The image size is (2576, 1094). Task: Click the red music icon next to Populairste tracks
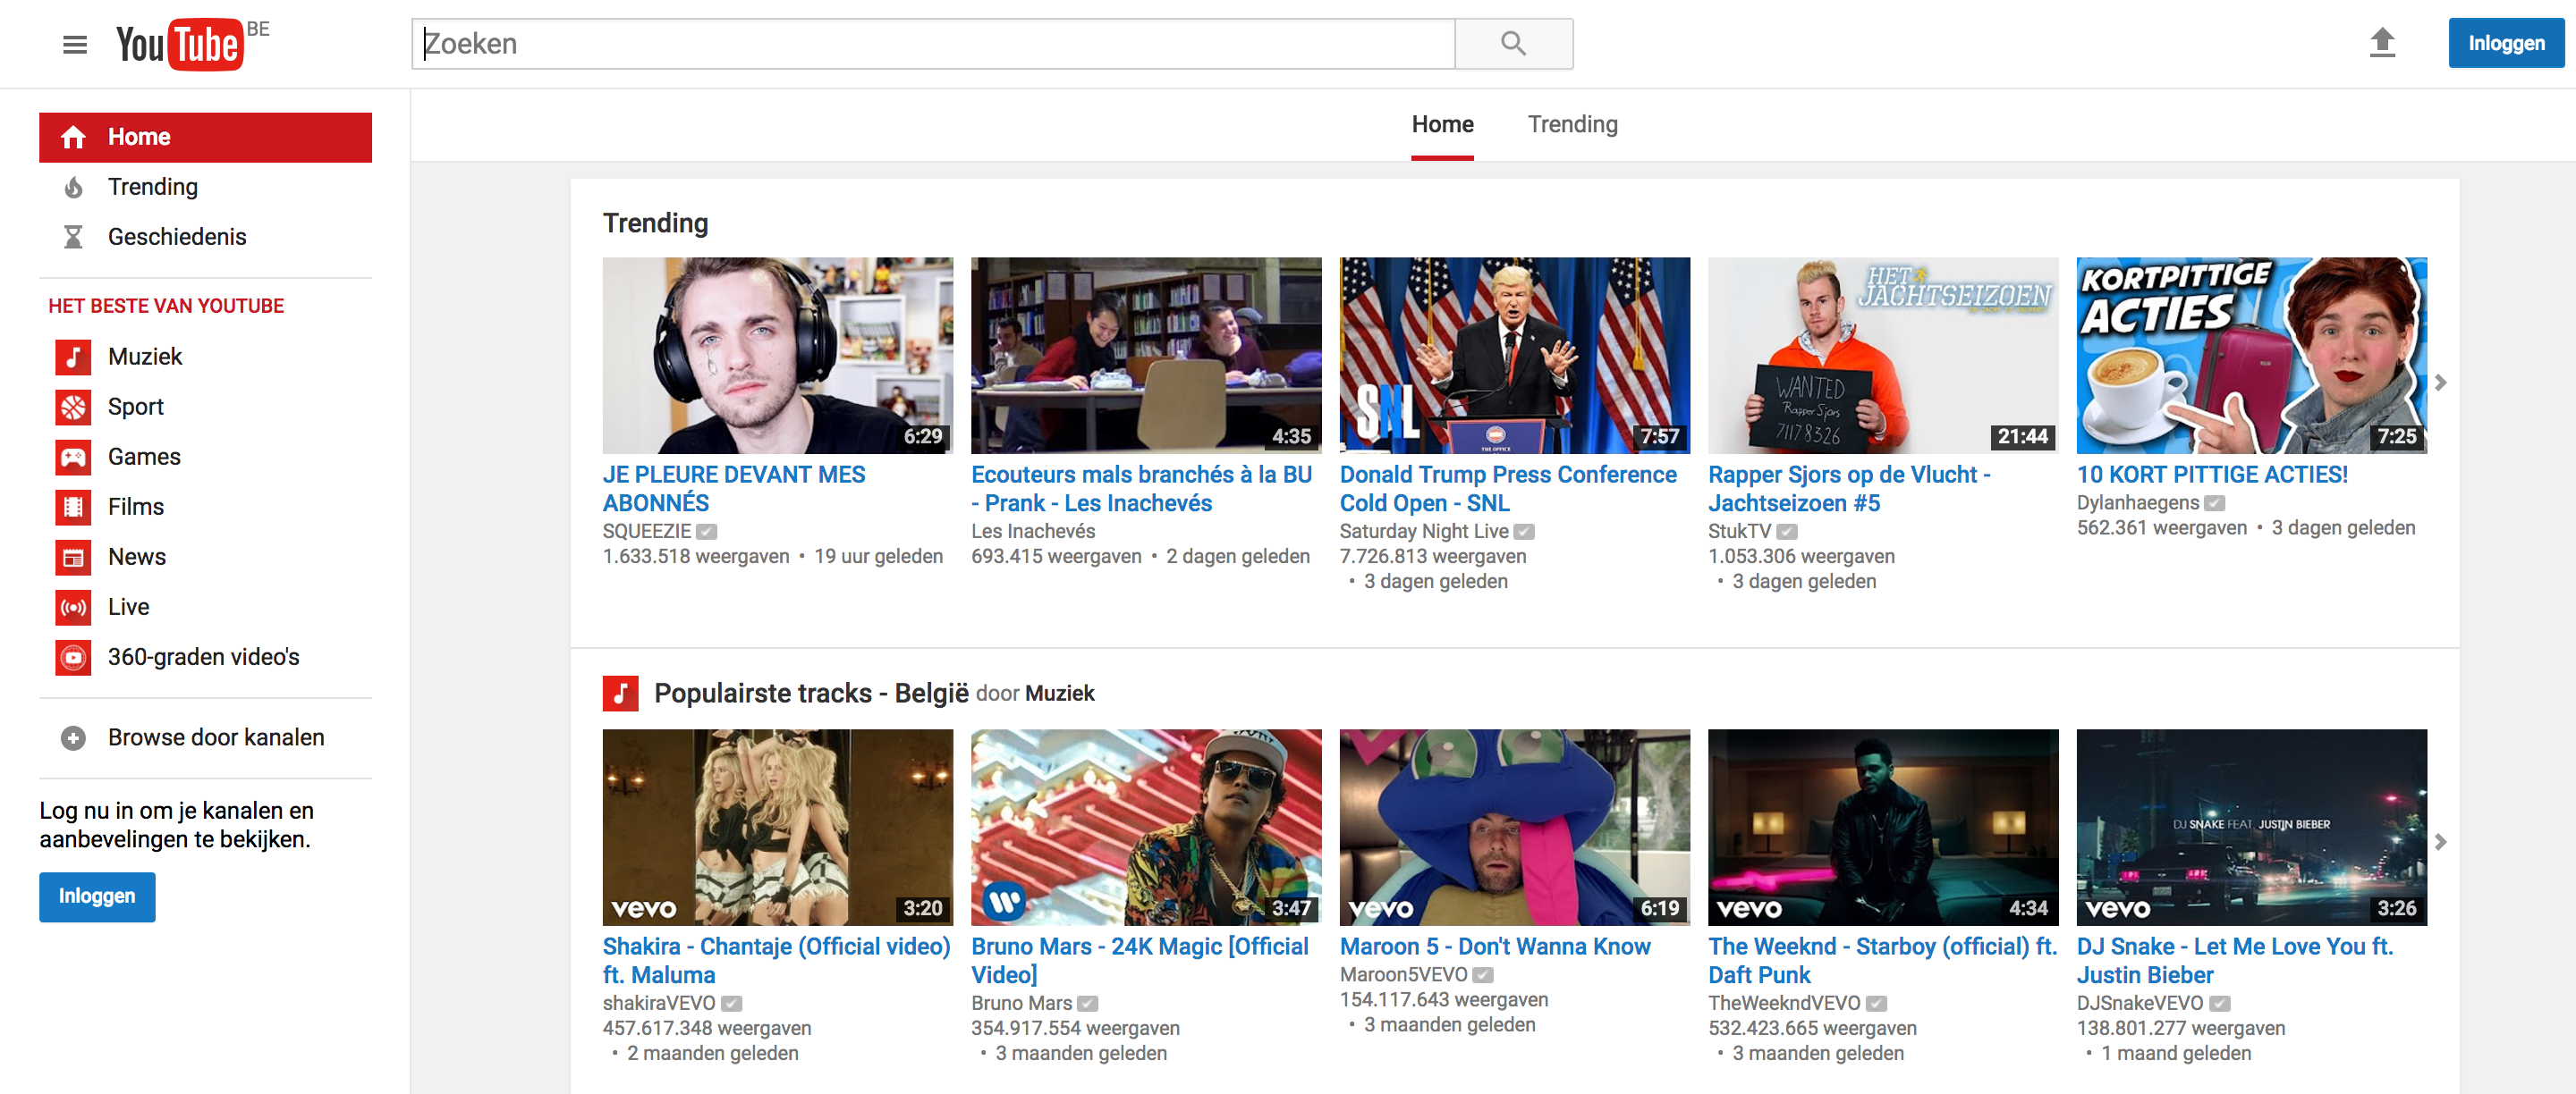(620, 694)
